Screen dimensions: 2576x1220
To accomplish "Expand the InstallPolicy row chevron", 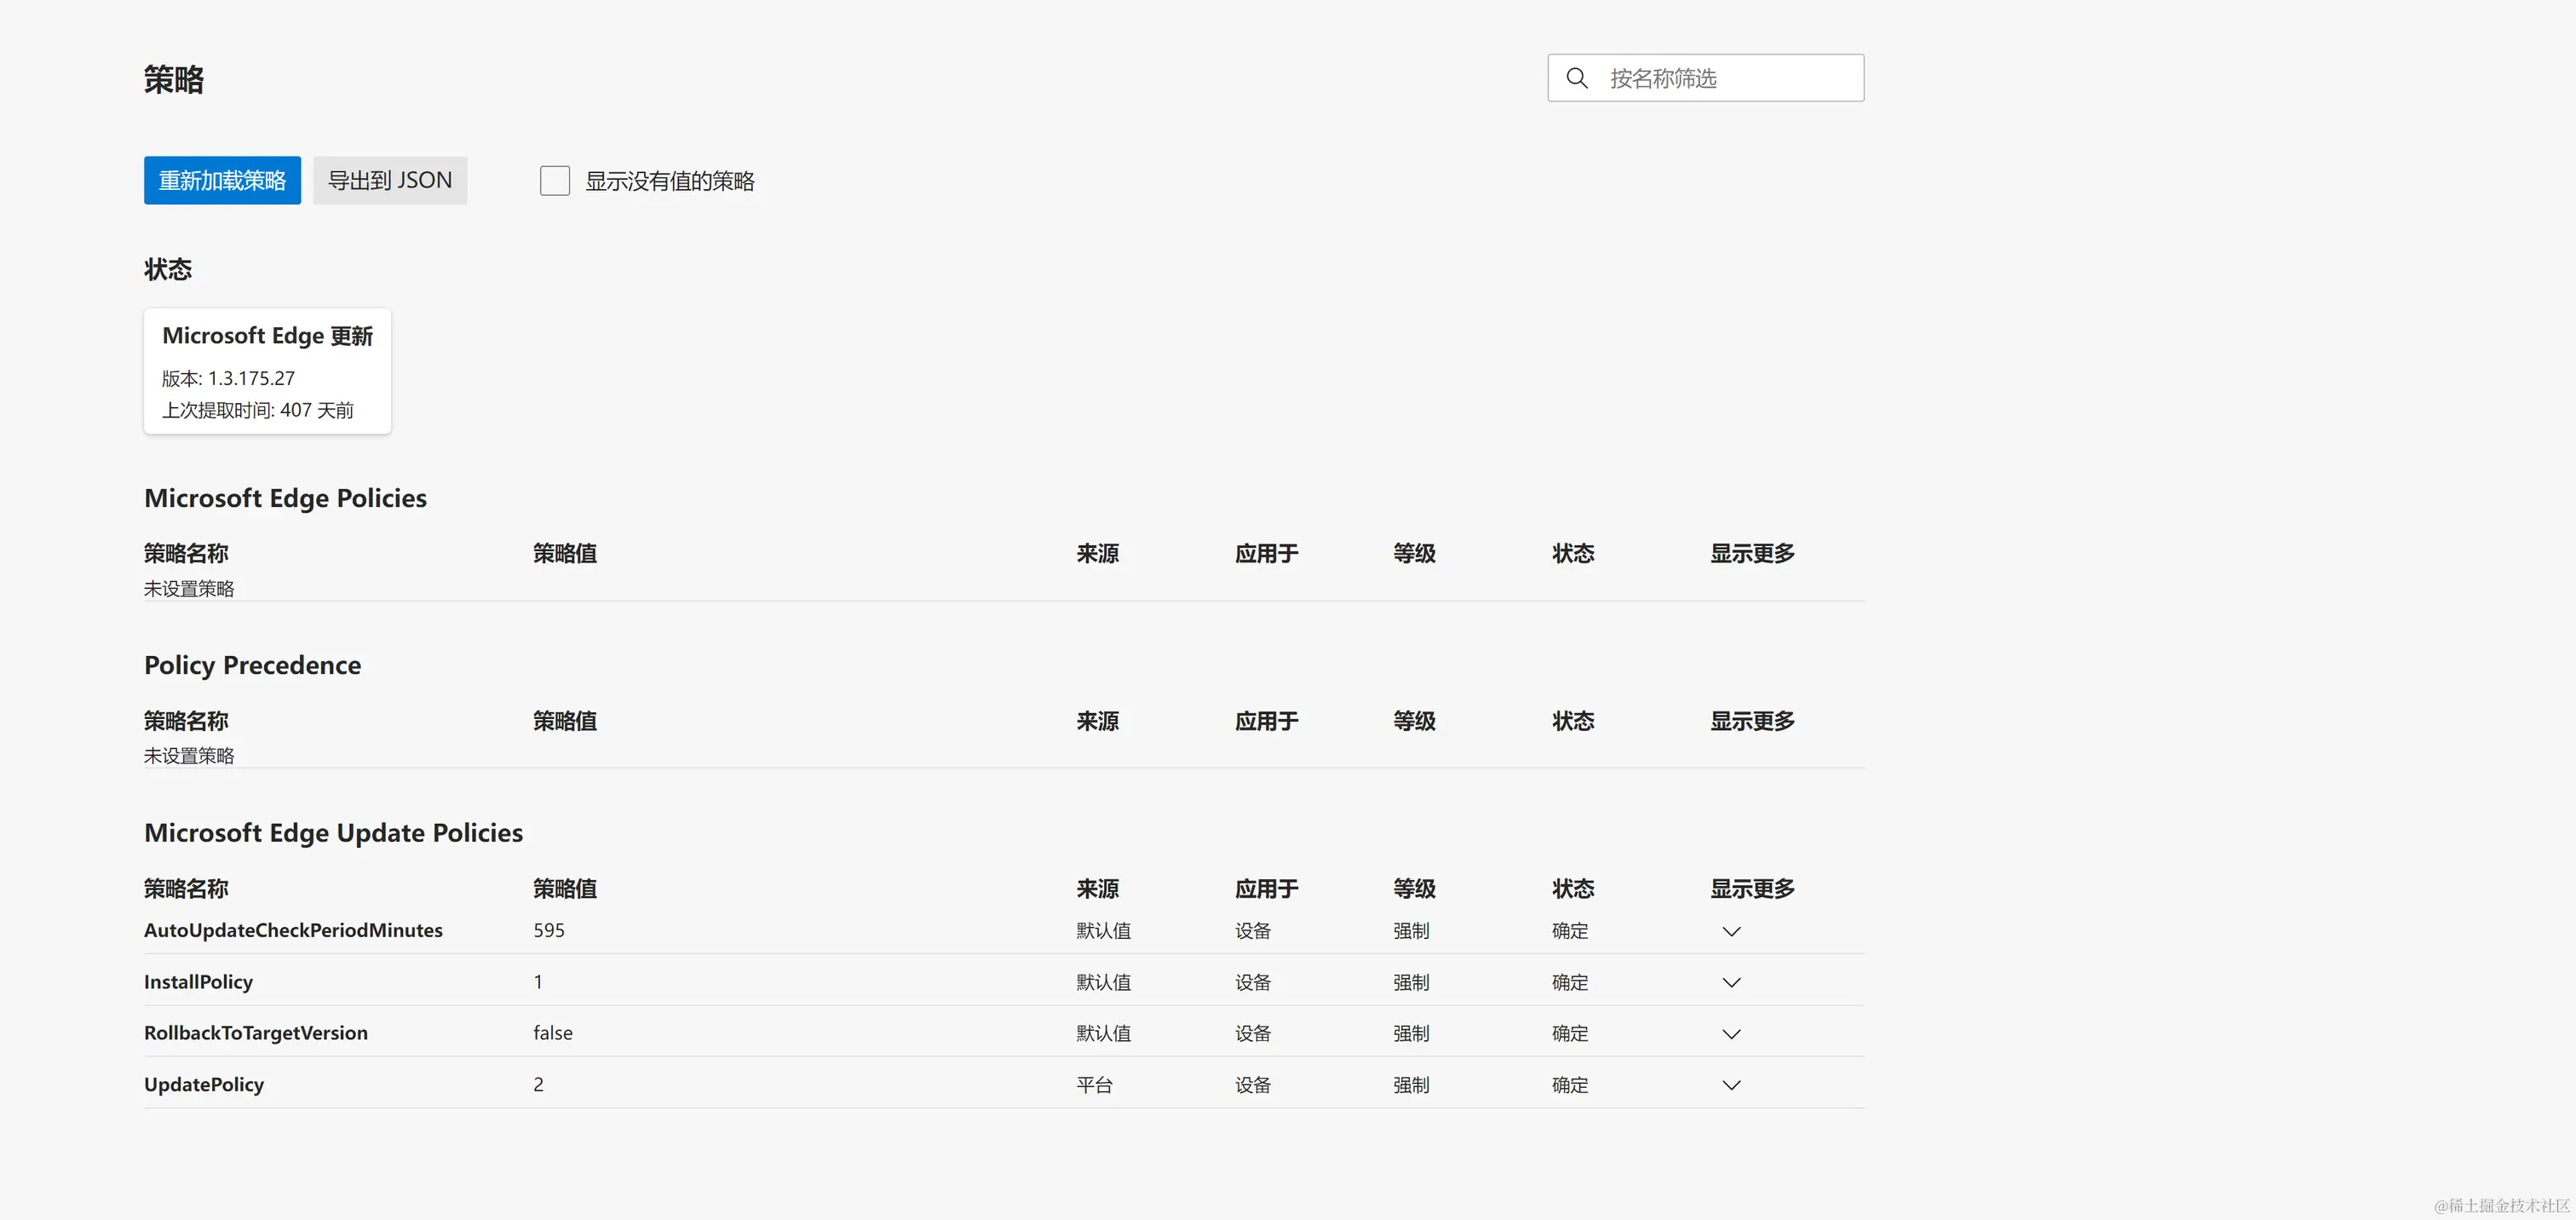I will 1732,982.
